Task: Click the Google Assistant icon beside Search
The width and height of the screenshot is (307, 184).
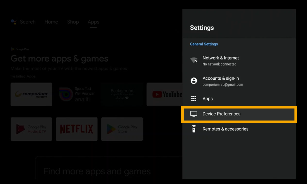Action: tap(14, 22)
